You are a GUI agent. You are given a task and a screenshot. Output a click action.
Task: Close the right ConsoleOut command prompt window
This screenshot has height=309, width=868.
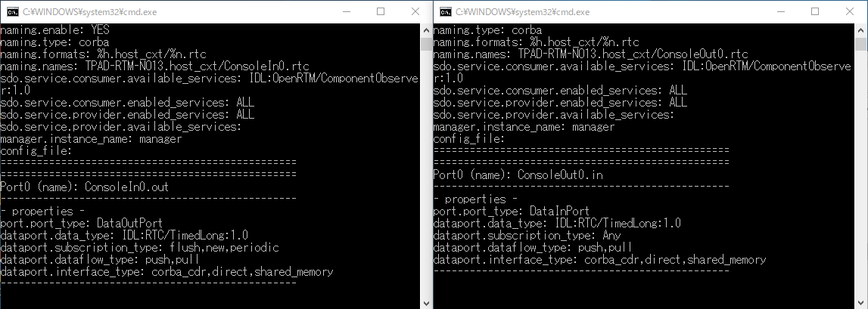click(x=850, y=11)
